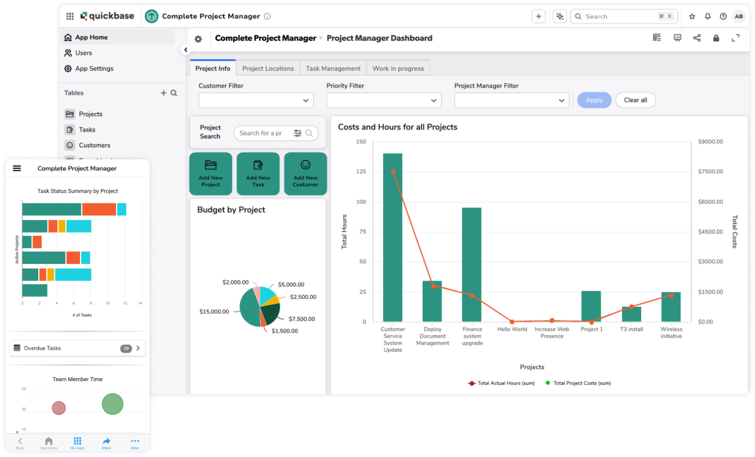Open the Quickbase app grid launcher
The width and height of the screenshot is (755, 457).
coord(70,16)
